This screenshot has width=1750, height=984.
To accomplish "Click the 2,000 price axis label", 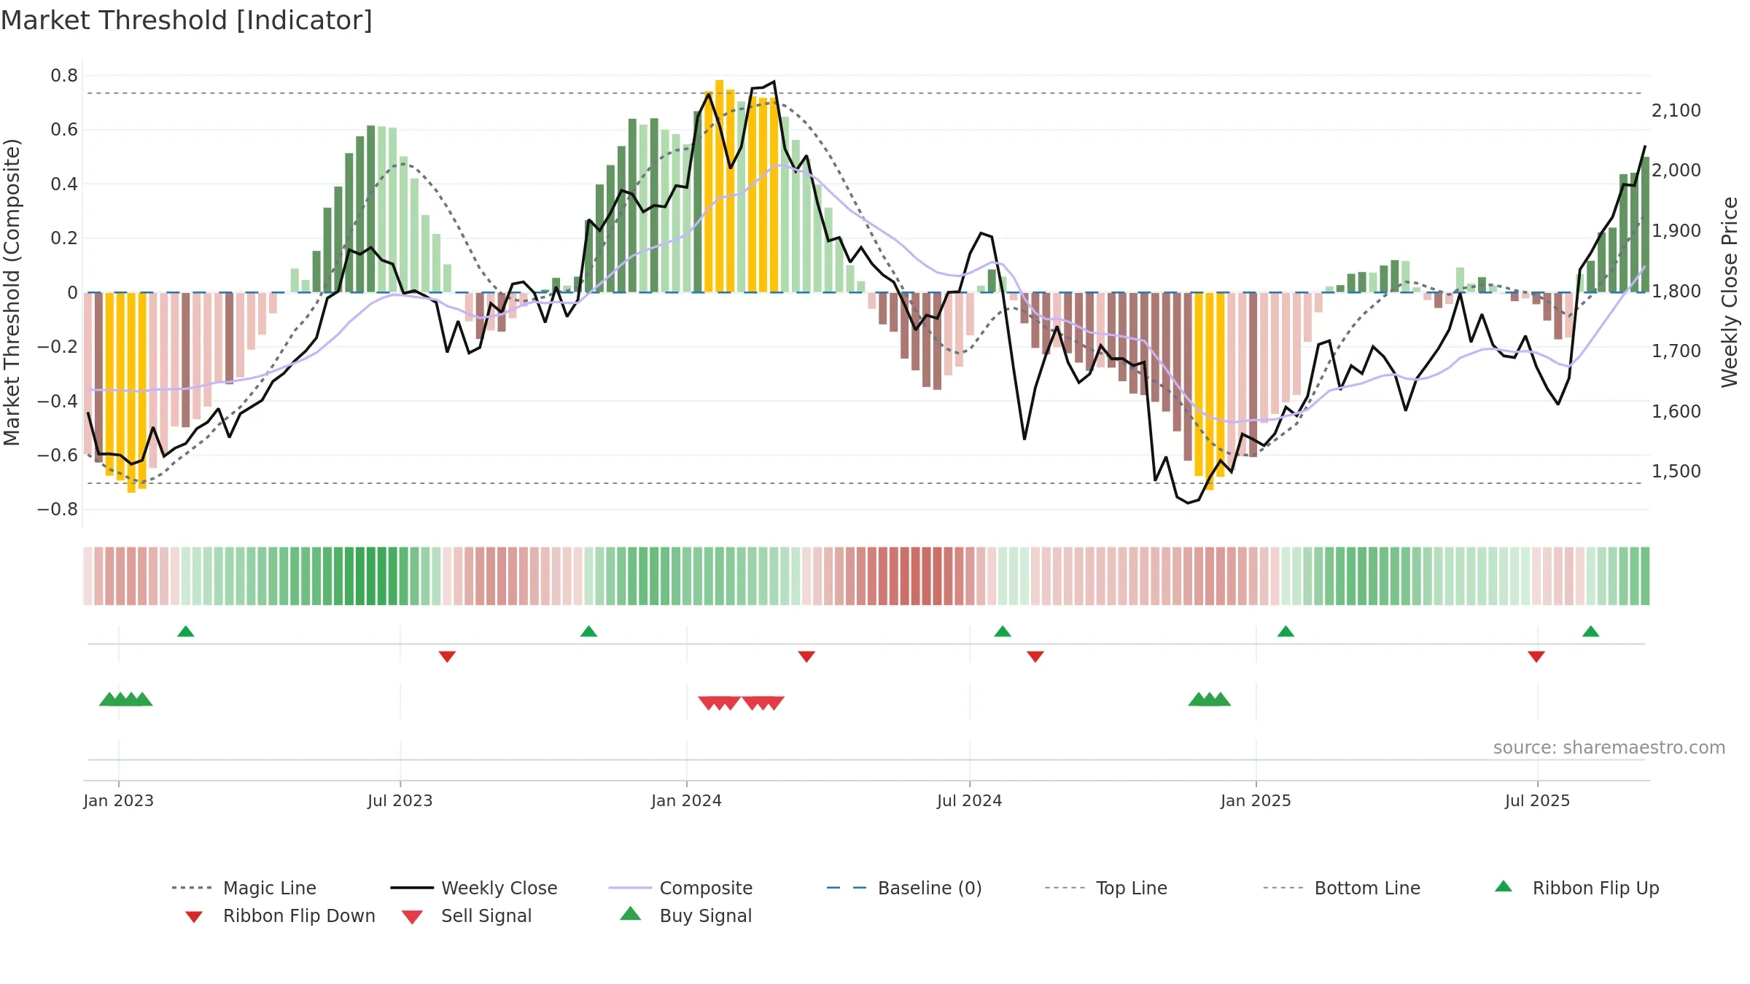I will [1676, 171].
